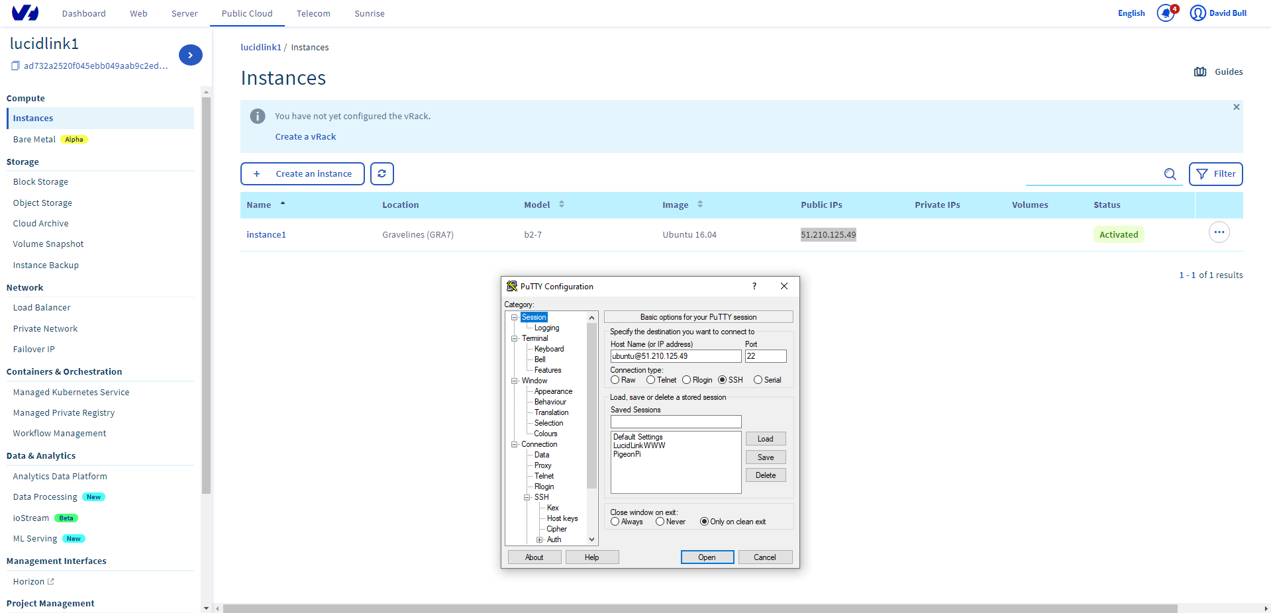1271x613 pixels.
Task: Click the project ID copy icon
Action: pos(15,66)
